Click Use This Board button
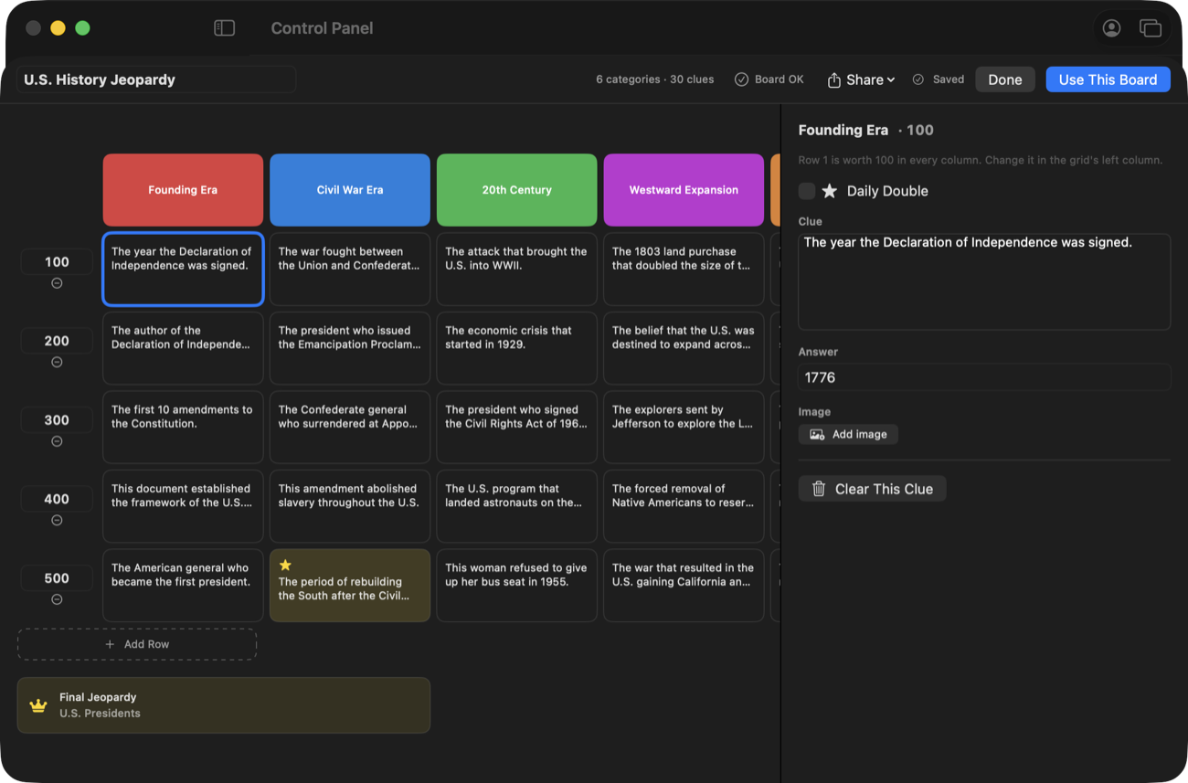Screen dimensions: 1188x783 [x=1108, y=79]
